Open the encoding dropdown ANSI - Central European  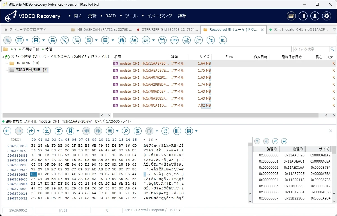pyautogui.click(x=153, y=210)
